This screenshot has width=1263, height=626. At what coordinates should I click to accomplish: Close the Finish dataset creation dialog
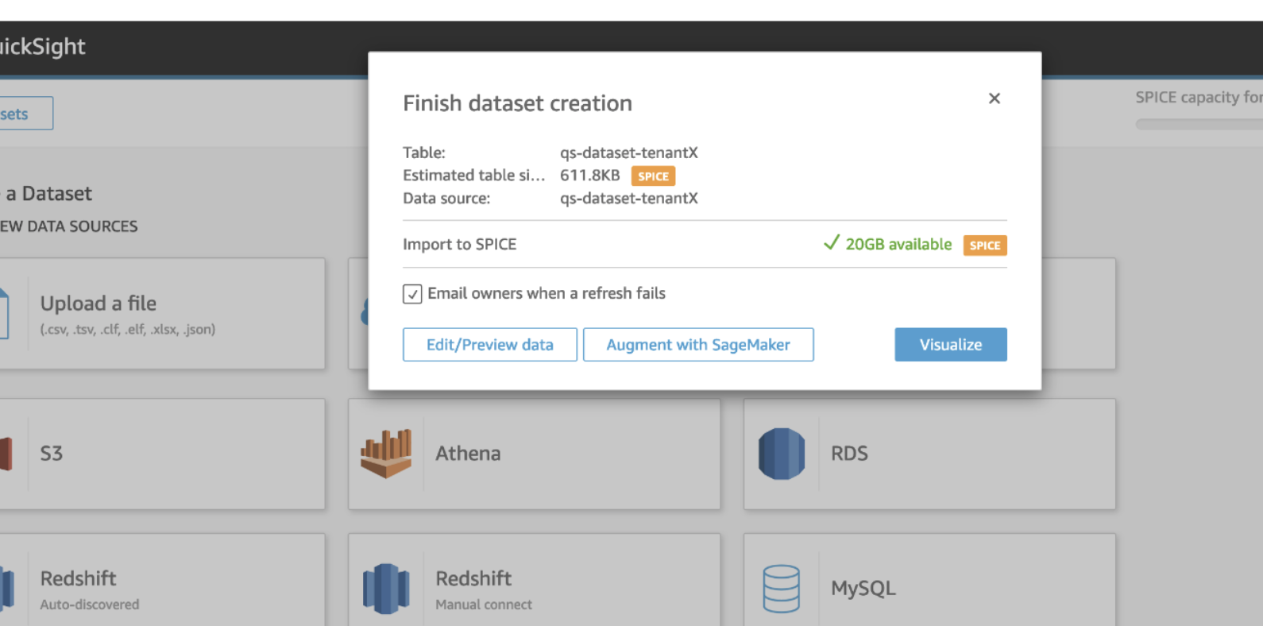click(994, 99)
